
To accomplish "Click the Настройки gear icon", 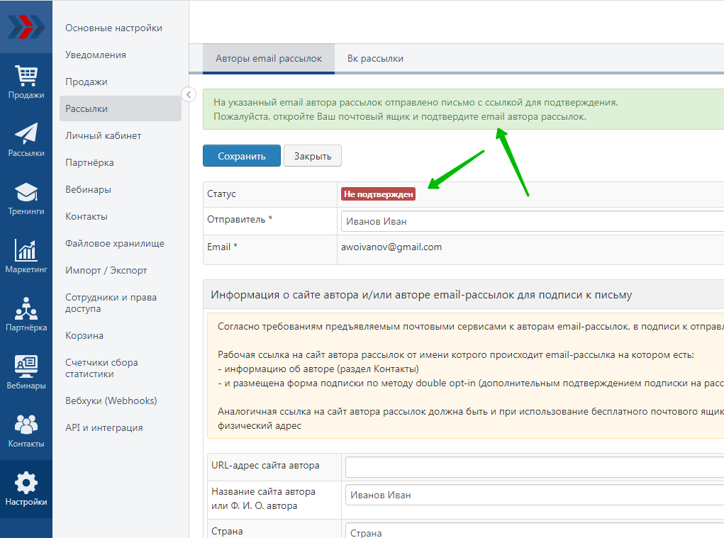I will tap(26, 483).
